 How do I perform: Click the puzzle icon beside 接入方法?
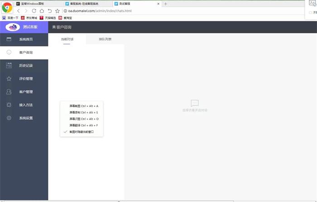click(9, 105)
